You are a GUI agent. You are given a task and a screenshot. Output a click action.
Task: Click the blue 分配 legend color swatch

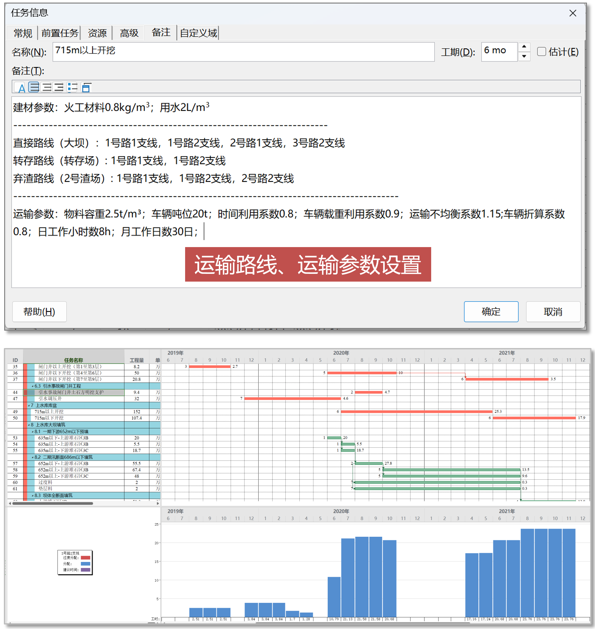[85, 564]
